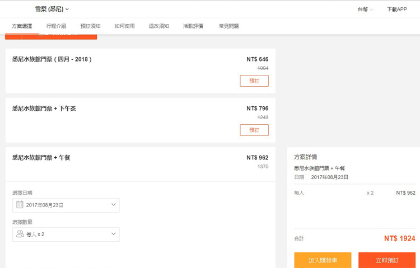The width and height of the screenshot is (420, 268).
Task: Open the 台幣 currency dropdown
Action: [365, 10]
